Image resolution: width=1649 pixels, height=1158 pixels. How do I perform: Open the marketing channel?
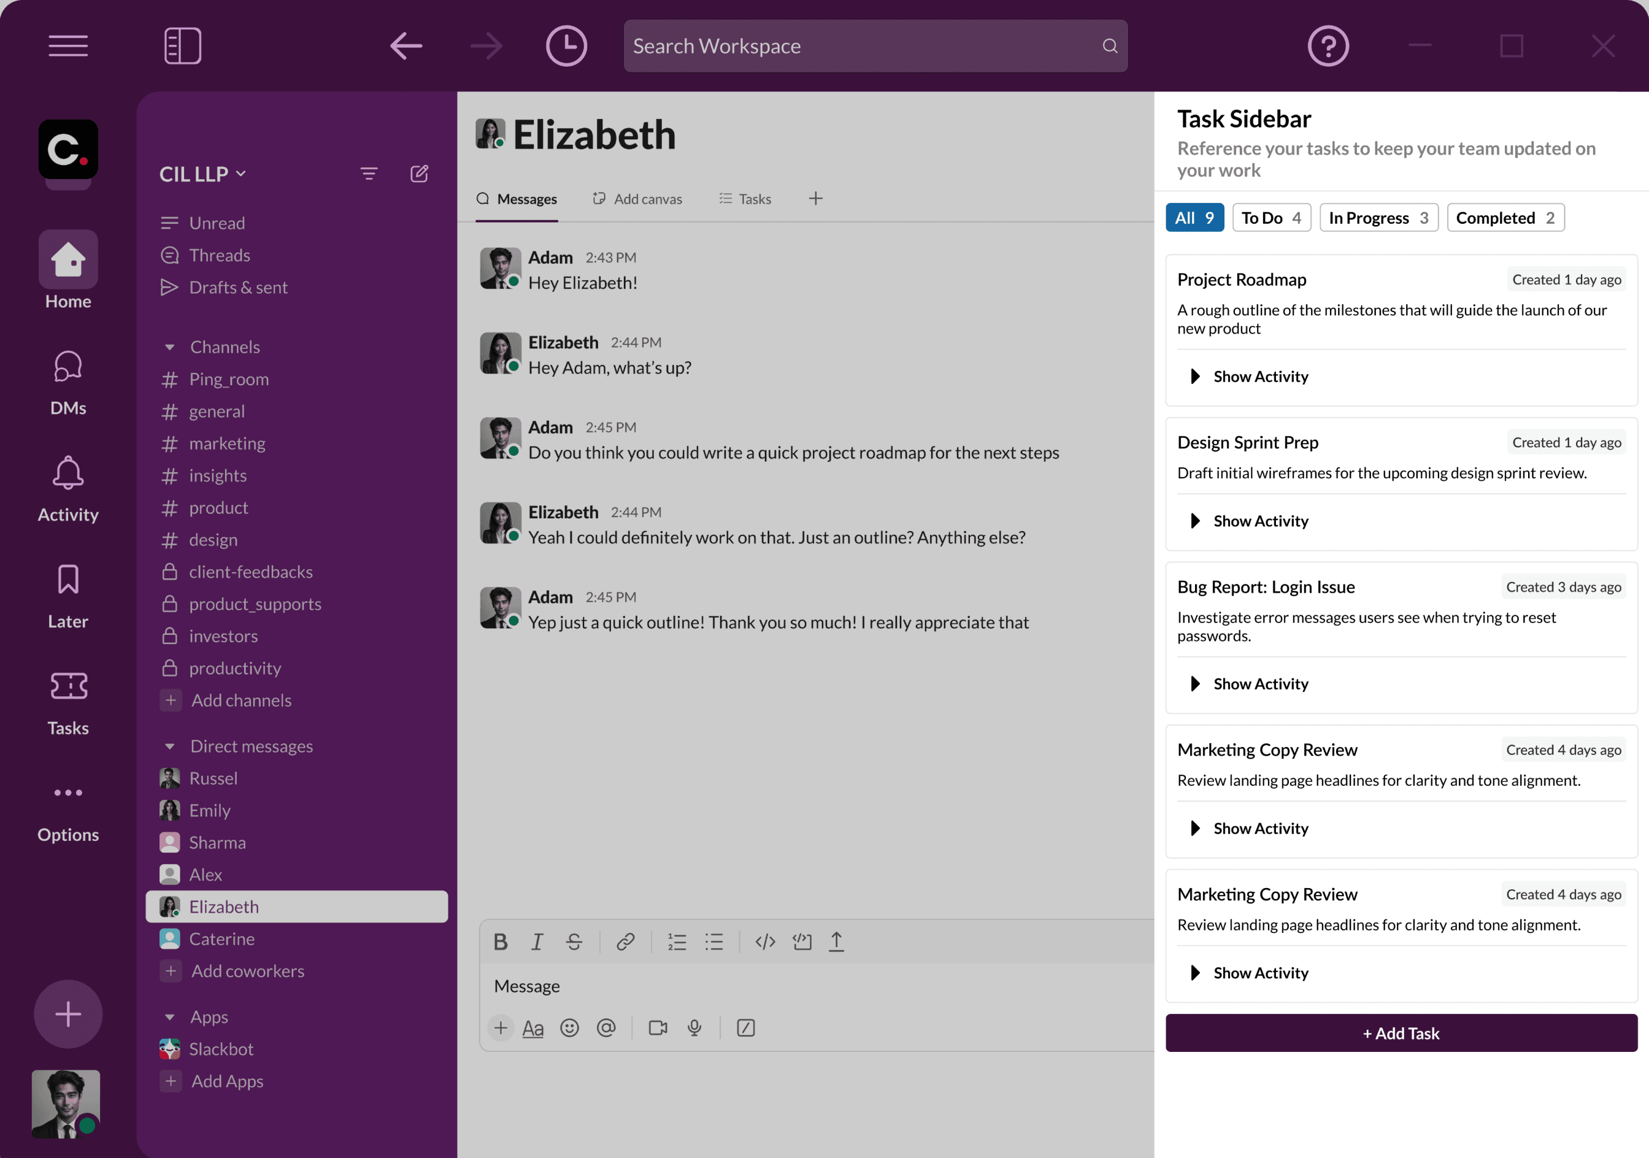[x=227, y=443]
